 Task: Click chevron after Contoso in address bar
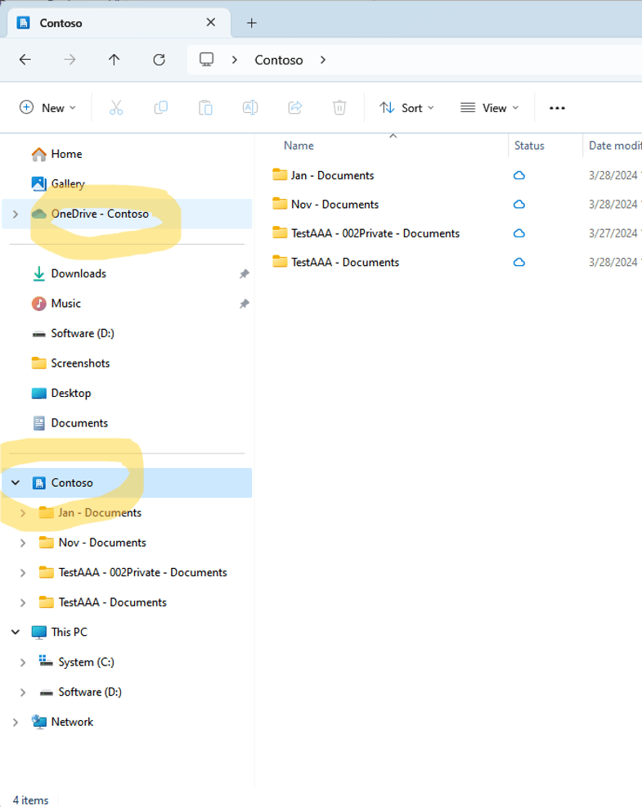click(322, 60)
